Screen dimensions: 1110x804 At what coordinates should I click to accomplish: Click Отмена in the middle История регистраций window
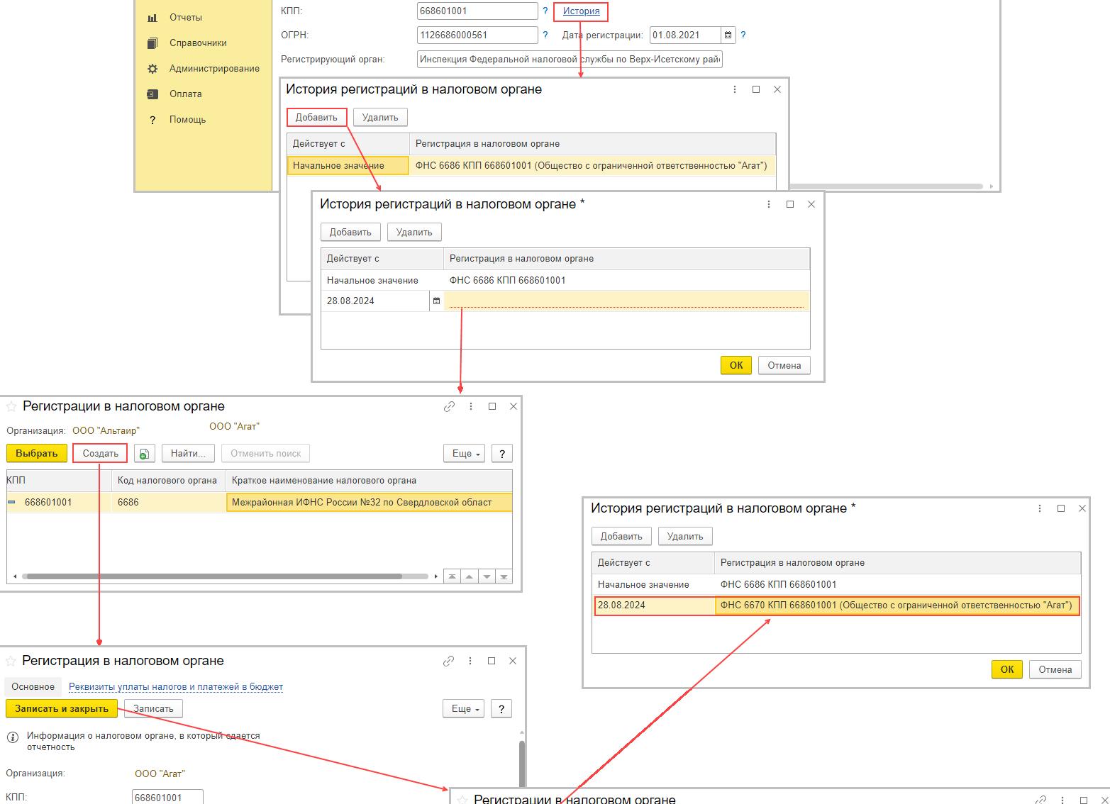(x=784, y=365)
